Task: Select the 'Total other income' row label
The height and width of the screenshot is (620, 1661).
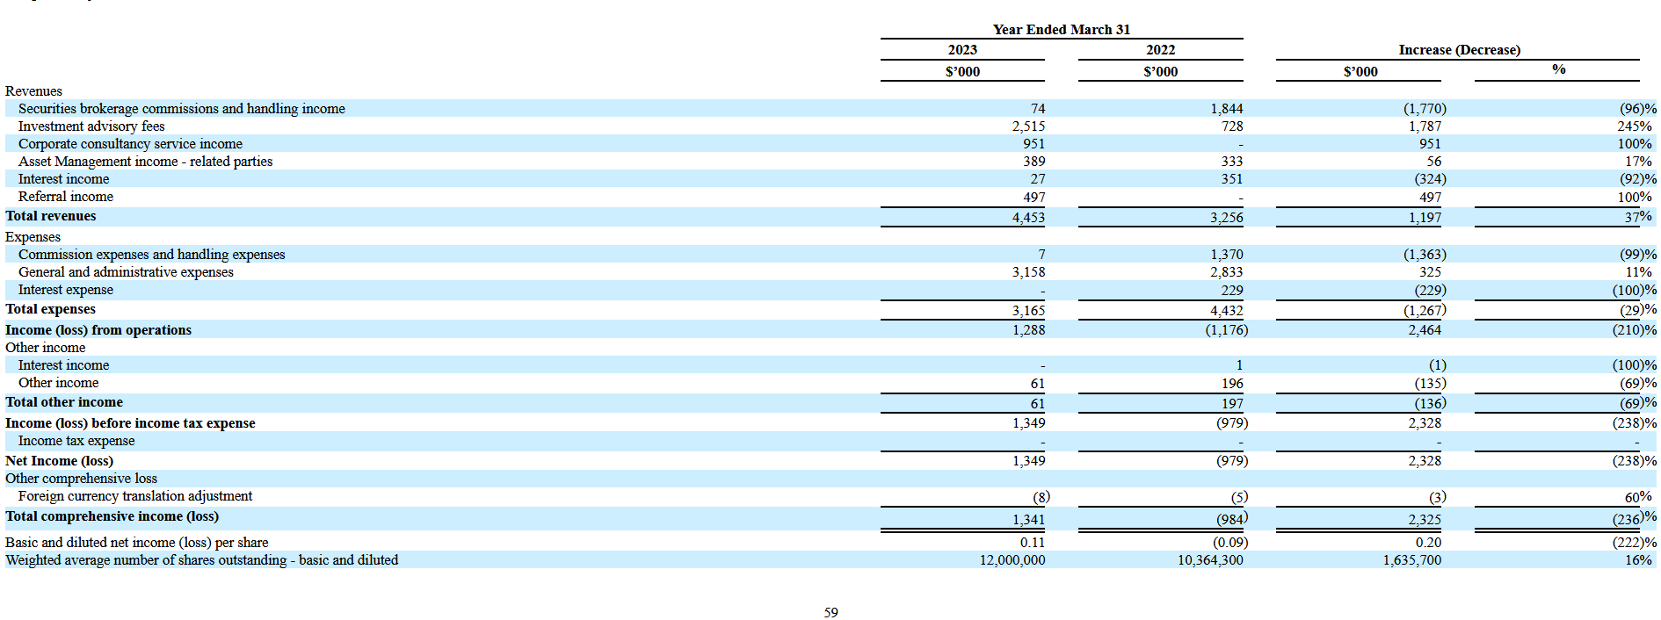Action: point(64,402)
